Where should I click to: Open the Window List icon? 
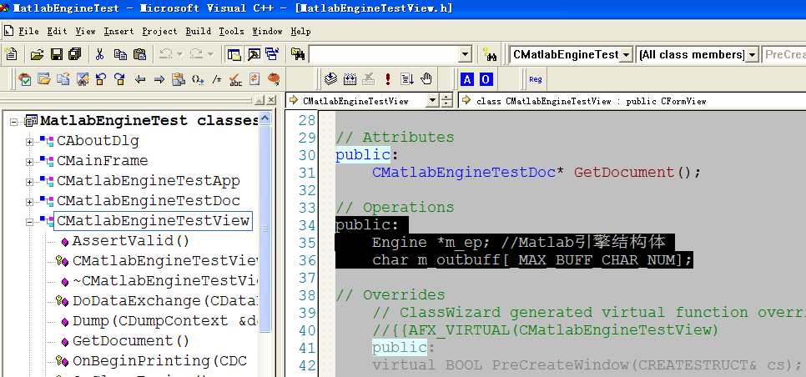click(x=272, y=54)
